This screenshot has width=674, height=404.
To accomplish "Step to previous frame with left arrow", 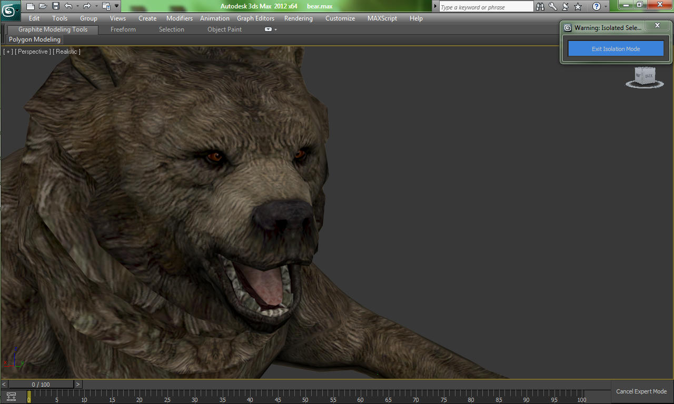I will click(x=5, y=385).
